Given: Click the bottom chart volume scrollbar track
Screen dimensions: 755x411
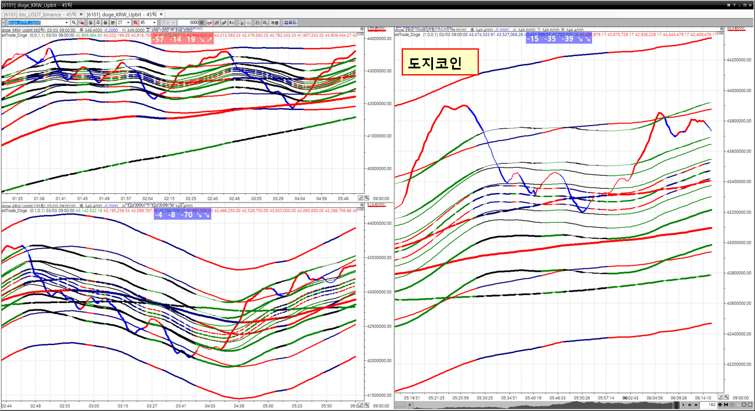Looking at the screenshot, I should [542, 405].
